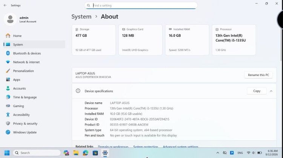
Task: Open the Advanced system settings link
Action: coord(180,147)
